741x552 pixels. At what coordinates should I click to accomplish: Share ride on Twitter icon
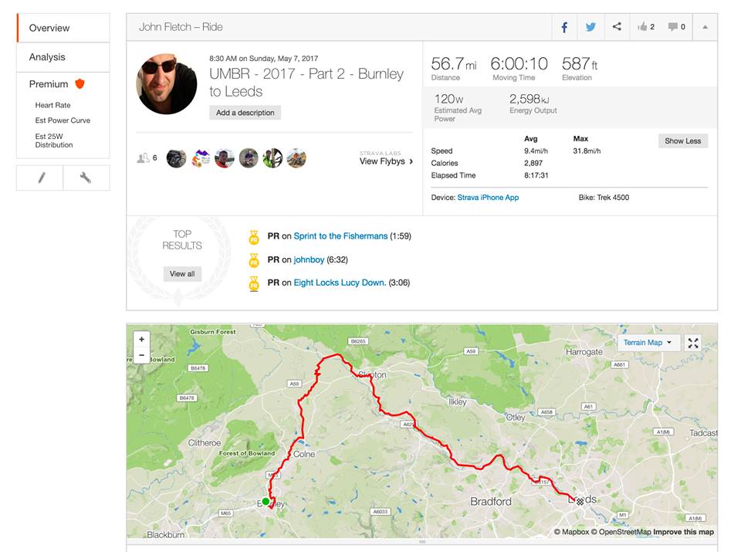pyautogui.click(x=590, y=28)
